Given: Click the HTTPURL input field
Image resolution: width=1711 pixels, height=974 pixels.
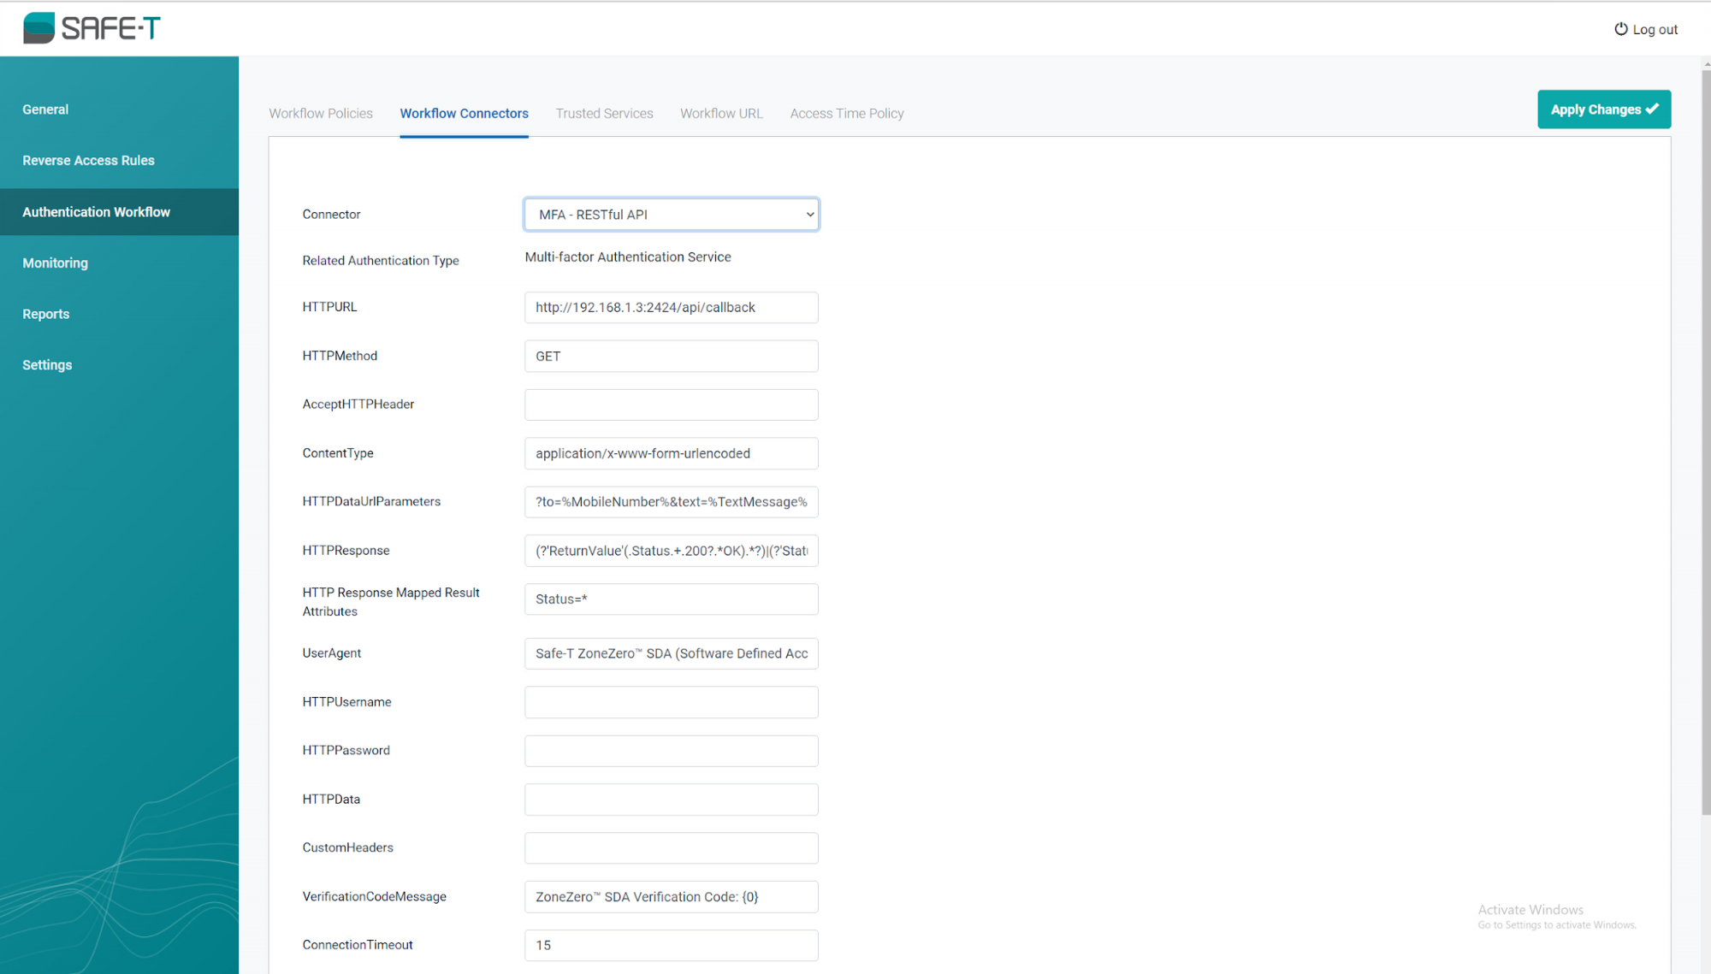Looking at the screenshot, I should click(671, 308).
